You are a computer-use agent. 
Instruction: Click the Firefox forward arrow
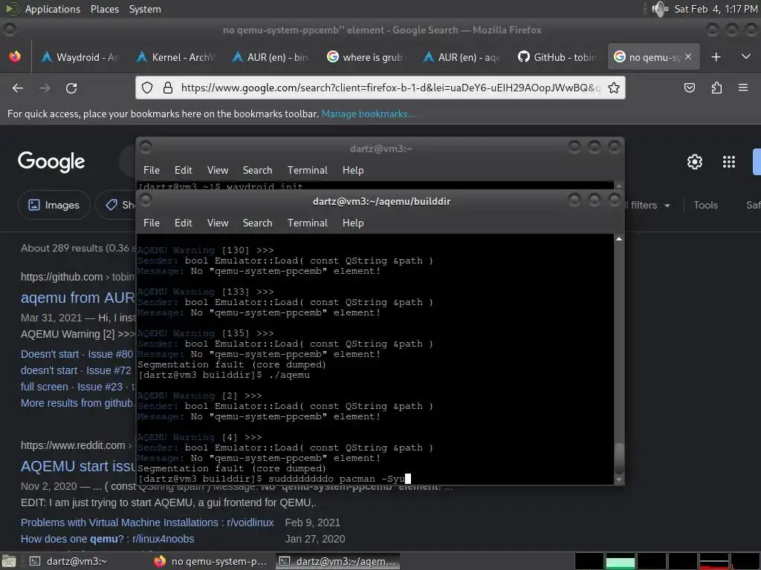(45, 88)
